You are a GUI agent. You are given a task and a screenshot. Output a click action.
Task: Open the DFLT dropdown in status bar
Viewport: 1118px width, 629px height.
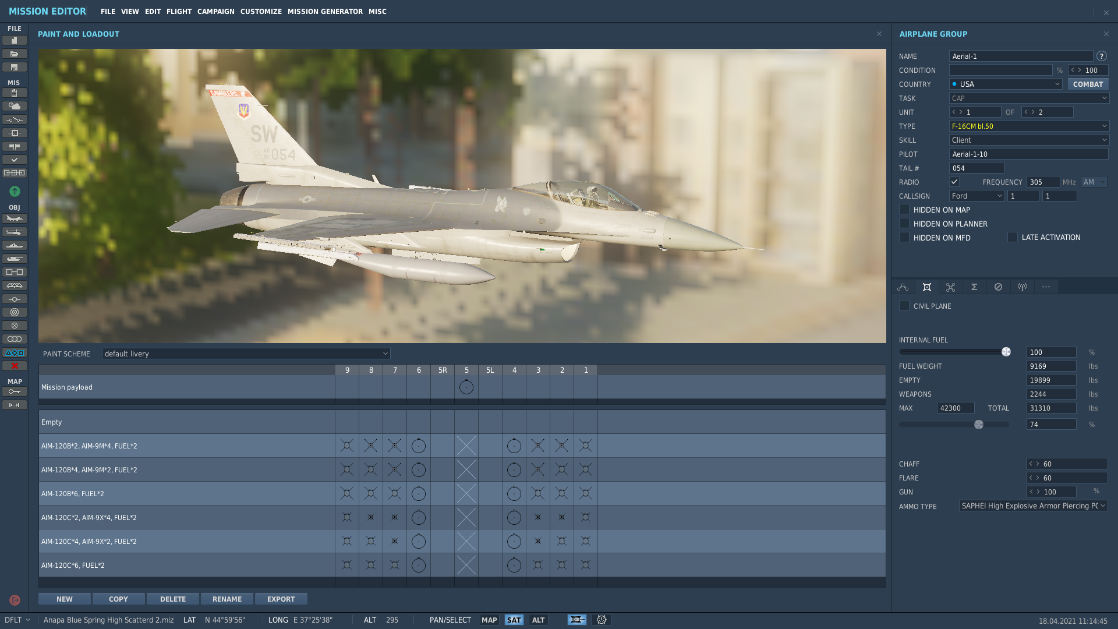pyautogui.click(x=17, y=620)
